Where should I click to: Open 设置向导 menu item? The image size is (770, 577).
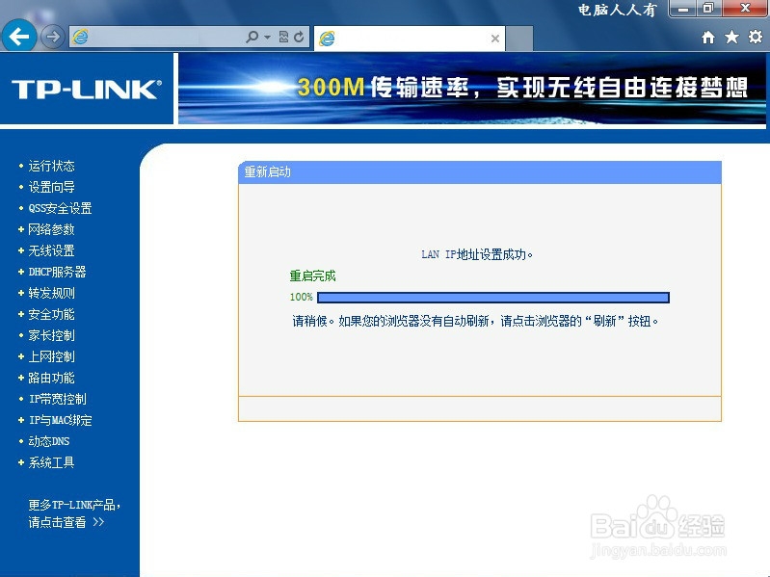[x=51, y=187]
